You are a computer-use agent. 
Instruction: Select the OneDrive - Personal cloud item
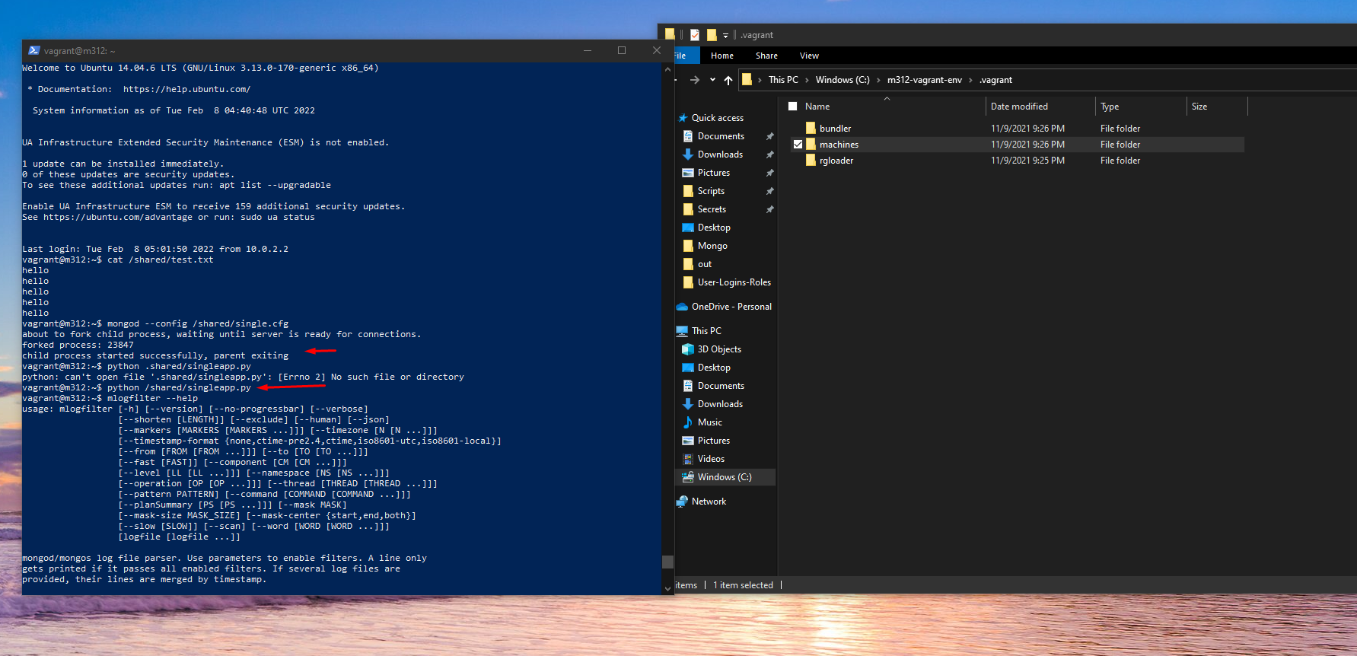[731, 307]
